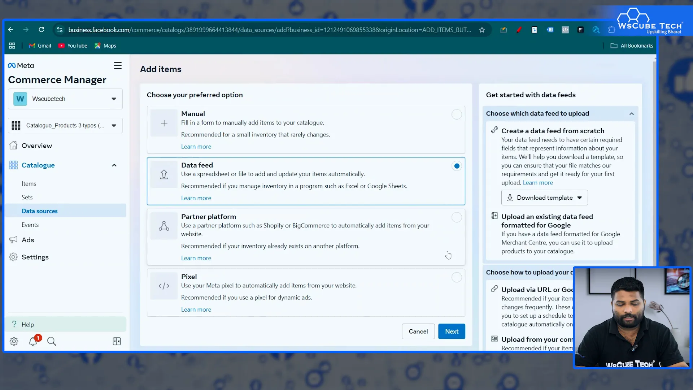Open All Bookmarks folder
693x390 pixels.
tap(632, 45)
